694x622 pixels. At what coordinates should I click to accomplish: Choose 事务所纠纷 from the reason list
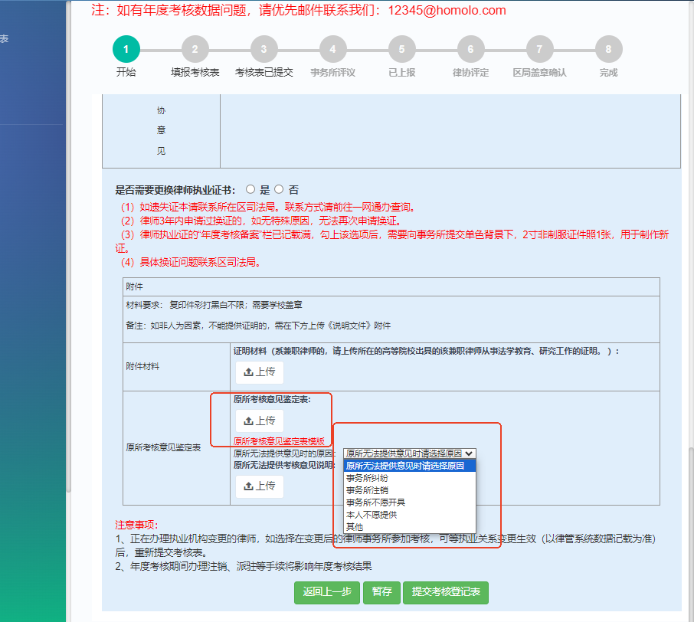click(x=367, y=477)
